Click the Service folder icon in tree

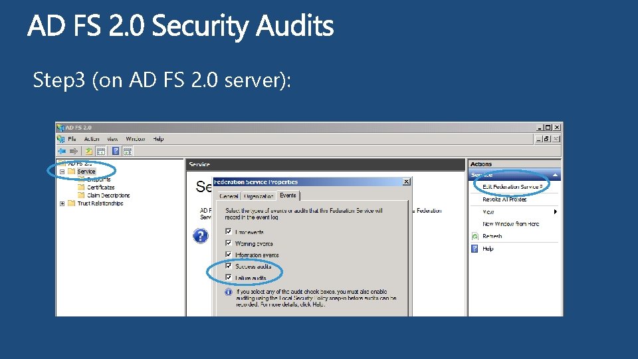click(72, 172)
